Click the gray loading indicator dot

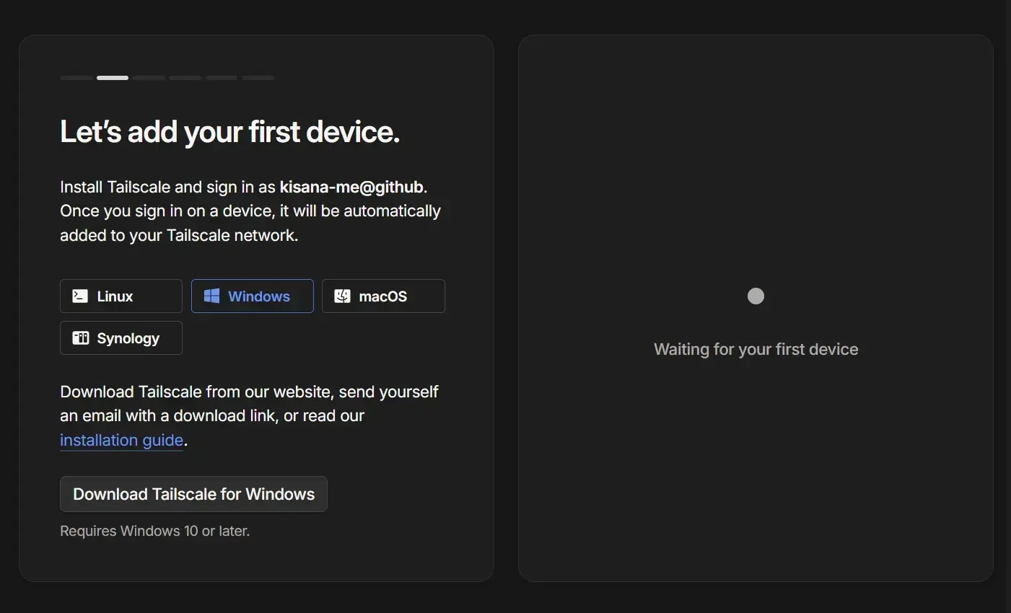click(756, 296)
